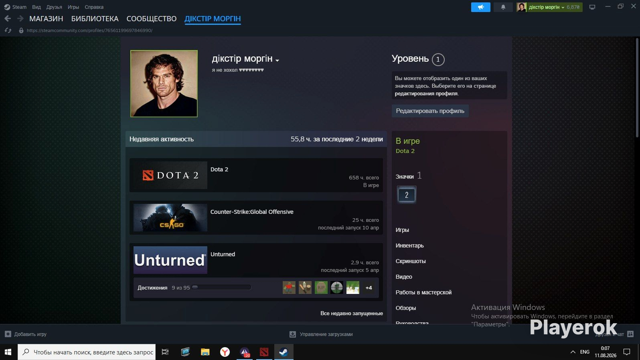Open the Видео link
This screenshot has height=360, width=640.
pyautogui.click(x=404, y=277)
